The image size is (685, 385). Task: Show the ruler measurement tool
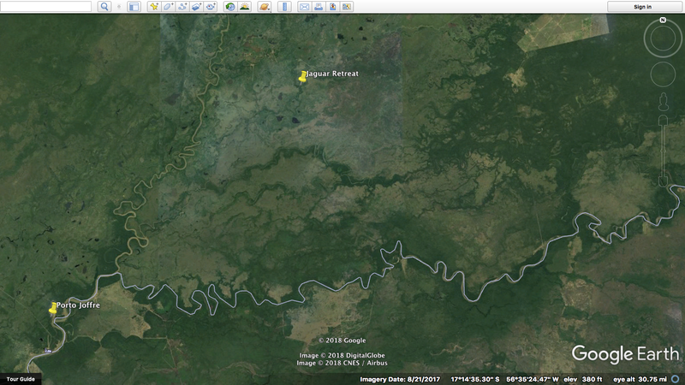pyautogui.click(x=284, y=7)
